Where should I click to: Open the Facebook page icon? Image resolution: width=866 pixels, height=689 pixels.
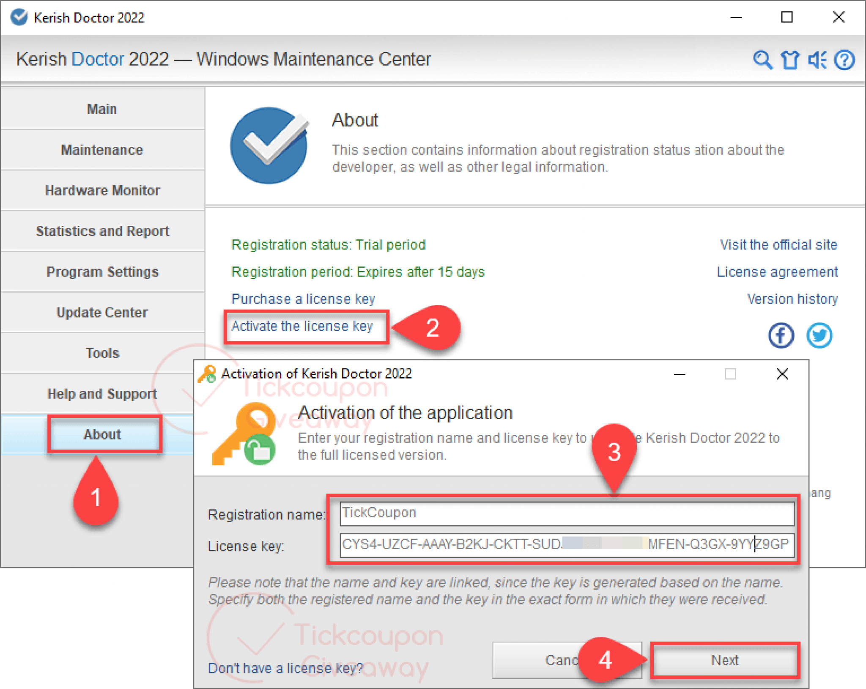click(x=781, y=335)
